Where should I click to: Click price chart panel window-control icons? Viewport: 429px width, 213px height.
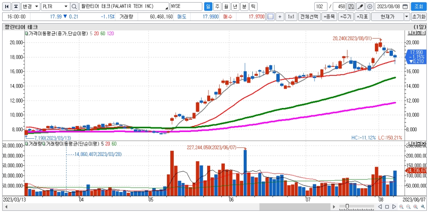tap(417, 33)
